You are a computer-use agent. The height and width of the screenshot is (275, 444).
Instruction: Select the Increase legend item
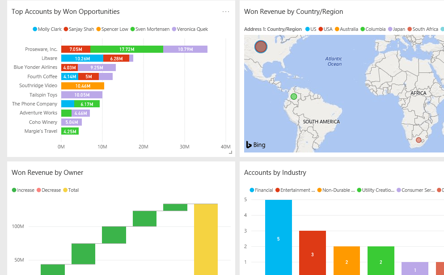tap(23, 190)
